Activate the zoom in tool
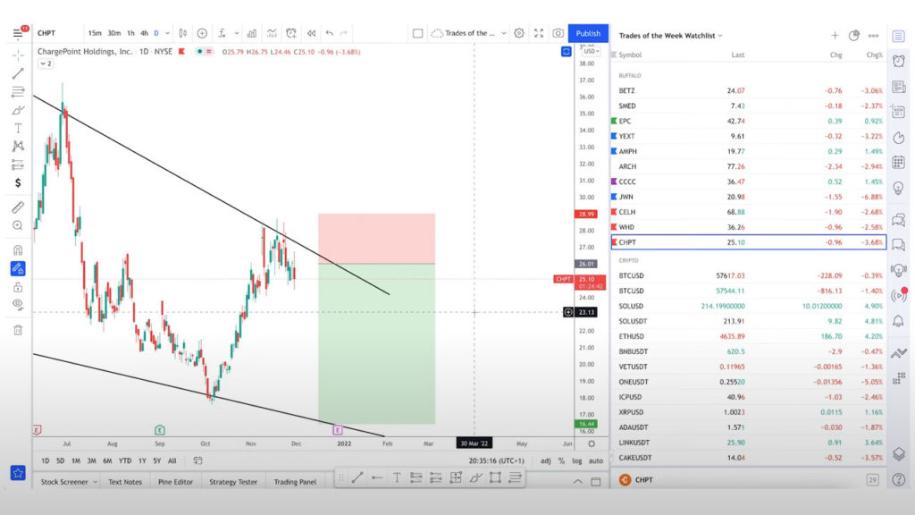This screenshot has height=515, width=915. 18,225
